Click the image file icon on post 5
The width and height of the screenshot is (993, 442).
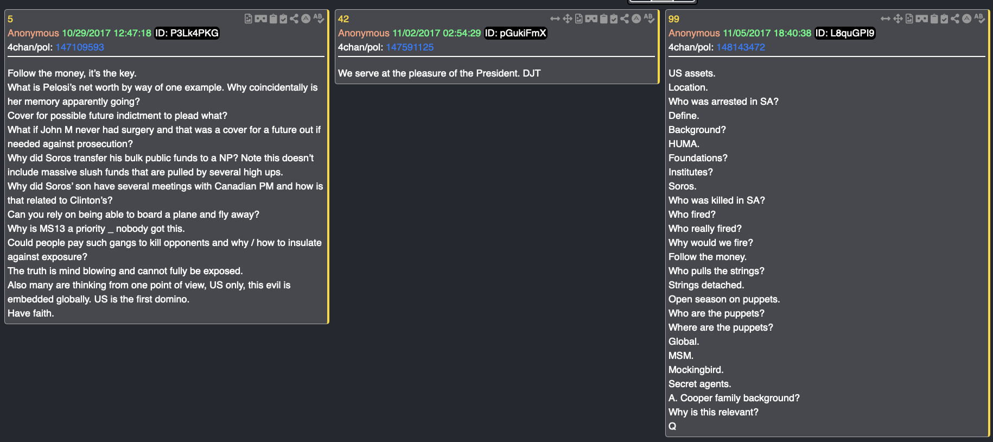[248, 18]
